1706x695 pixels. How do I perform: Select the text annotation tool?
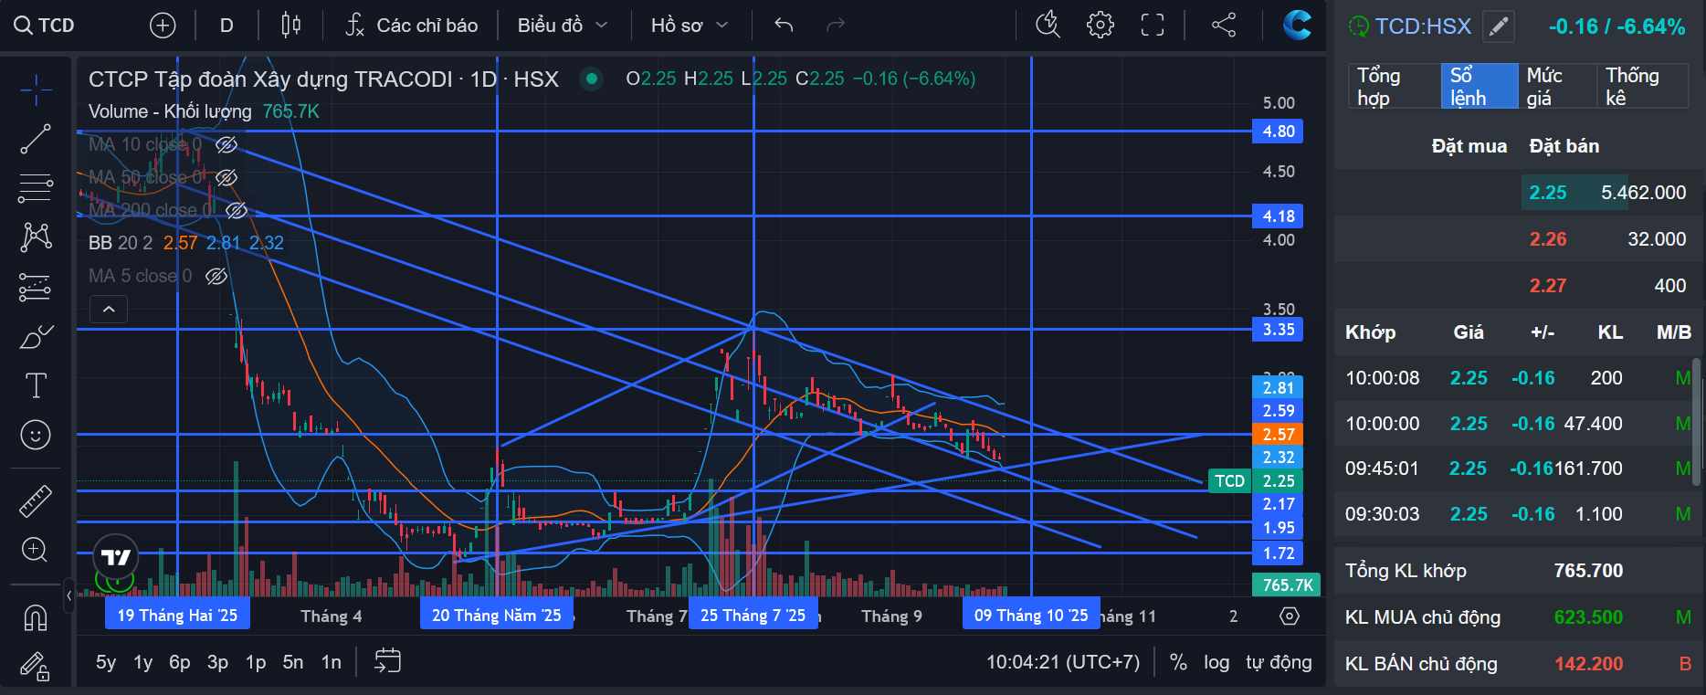click(36, 385)
